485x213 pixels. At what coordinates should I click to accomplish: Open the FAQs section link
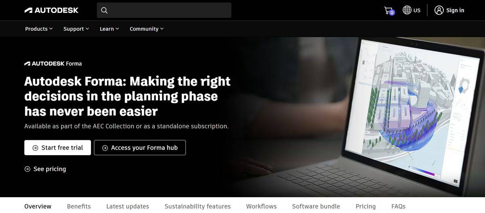(x=399, y=206)
